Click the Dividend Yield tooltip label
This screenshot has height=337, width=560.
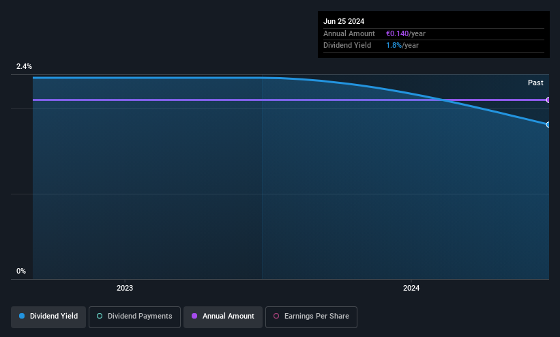[x=347, y=46]
